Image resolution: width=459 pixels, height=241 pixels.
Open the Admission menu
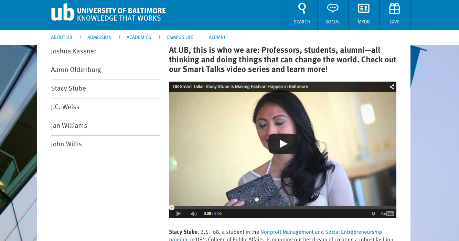coord(99,38)
